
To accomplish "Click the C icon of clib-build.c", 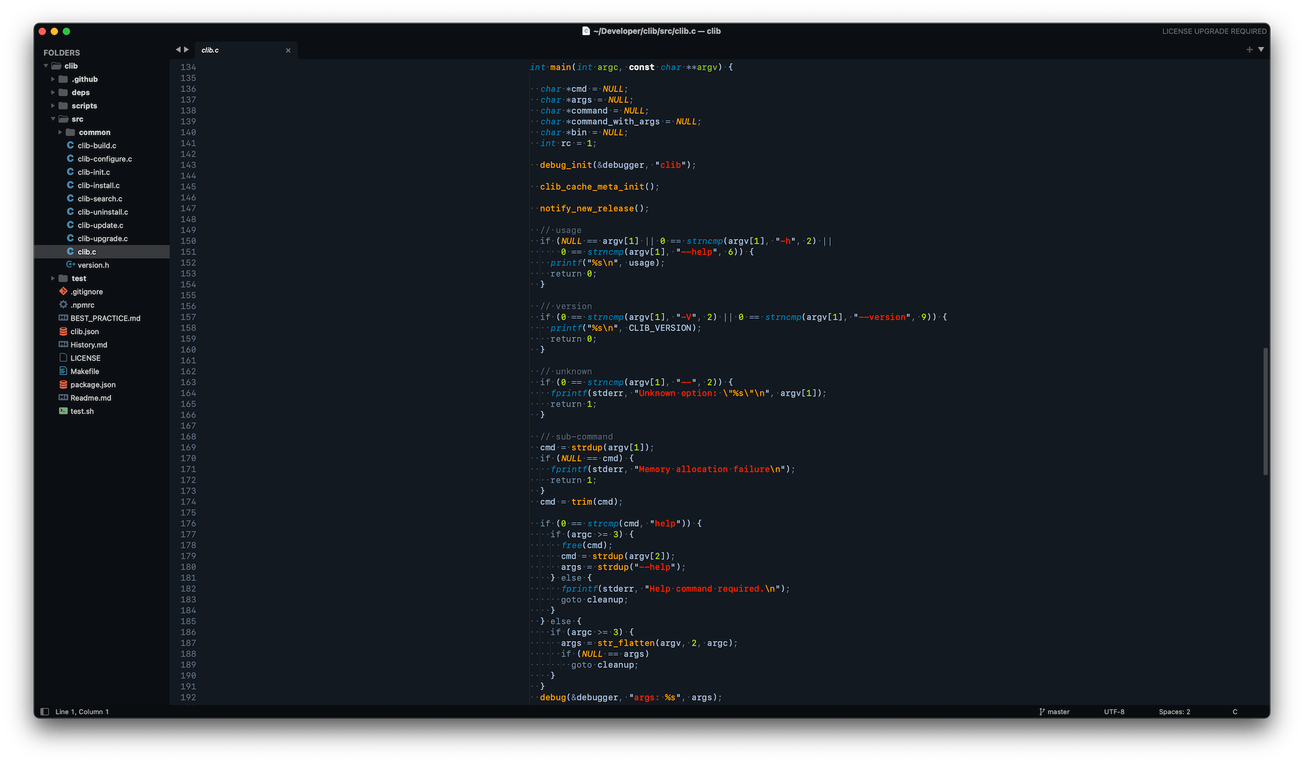I will click(71, 145).
